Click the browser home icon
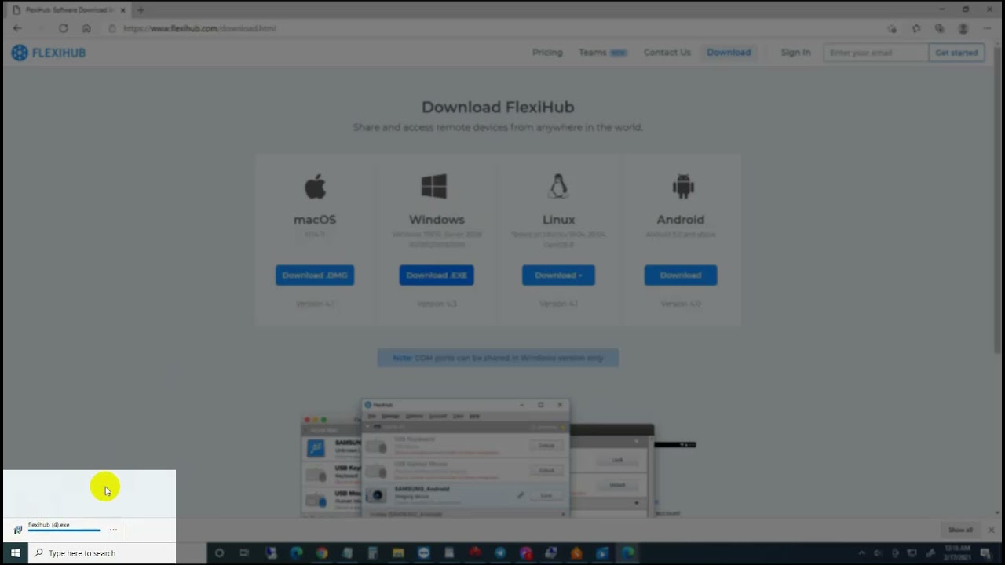 pos(86,28)
